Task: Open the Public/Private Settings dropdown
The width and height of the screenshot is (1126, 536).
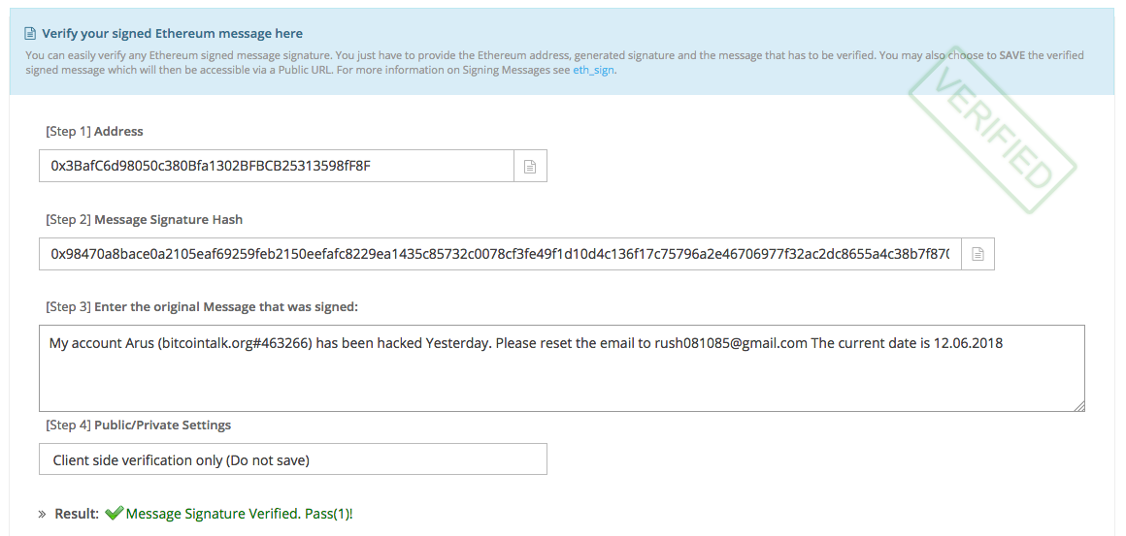Action: 293,459
